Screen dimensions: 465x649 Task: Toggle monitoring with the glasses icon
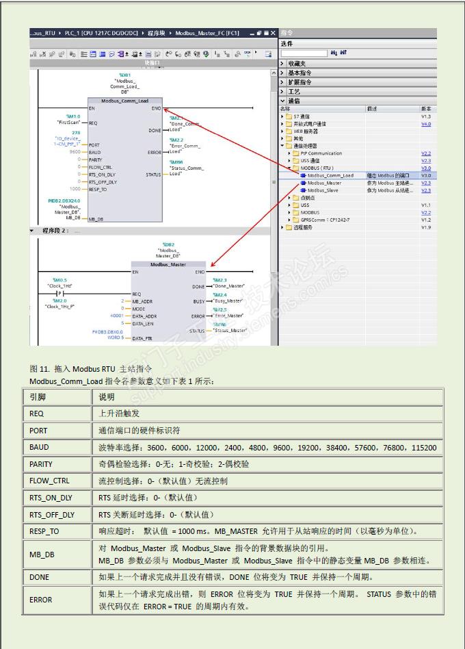(247, 54)
